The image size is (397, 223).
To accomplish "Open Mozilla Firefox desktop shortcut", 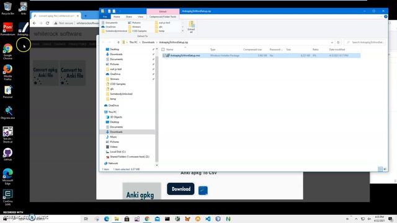I will 7,72.
